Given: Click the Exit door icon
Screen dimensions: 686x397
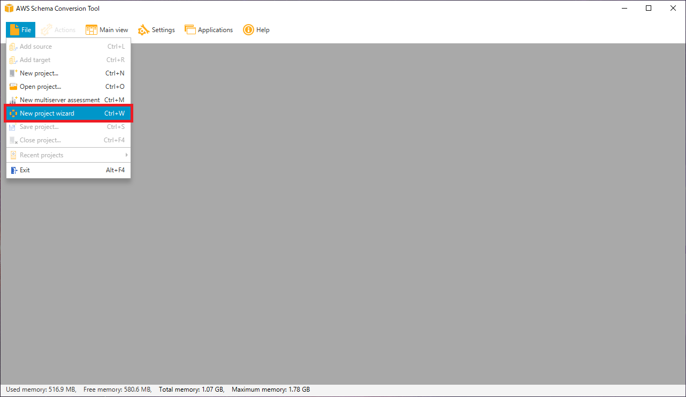Looking at the screenshot, I should 13,170.
